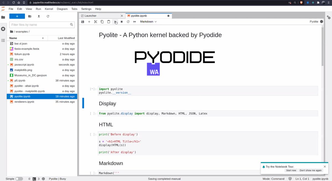Open the View menu
332x181 pixels.
29,9
